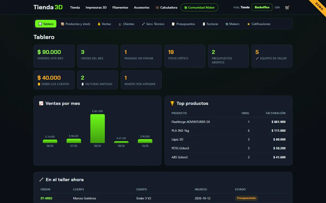Viewport: 326px width, 203px height.
Task: Visit the Comunidad Maker button
Action: point(199,8)
